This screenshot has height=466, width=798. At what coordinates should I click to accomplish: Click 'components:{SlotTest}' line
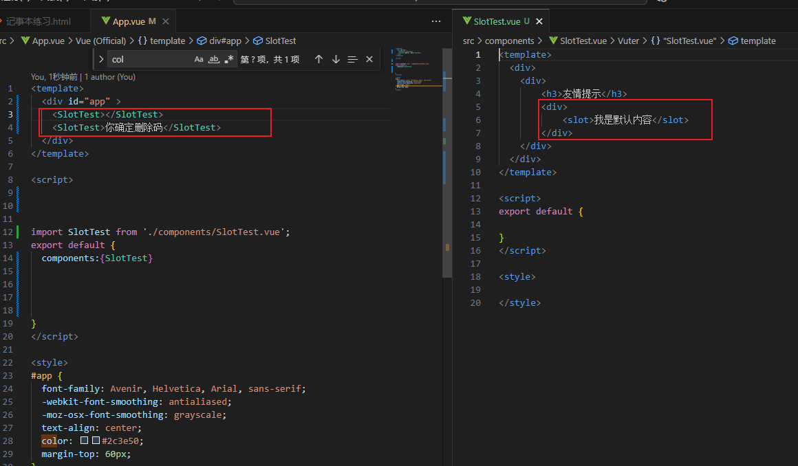97,258
